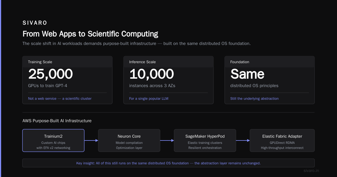Select the large "Same" word
Viewport: 337px width, 177px height.
click(247, 74)
